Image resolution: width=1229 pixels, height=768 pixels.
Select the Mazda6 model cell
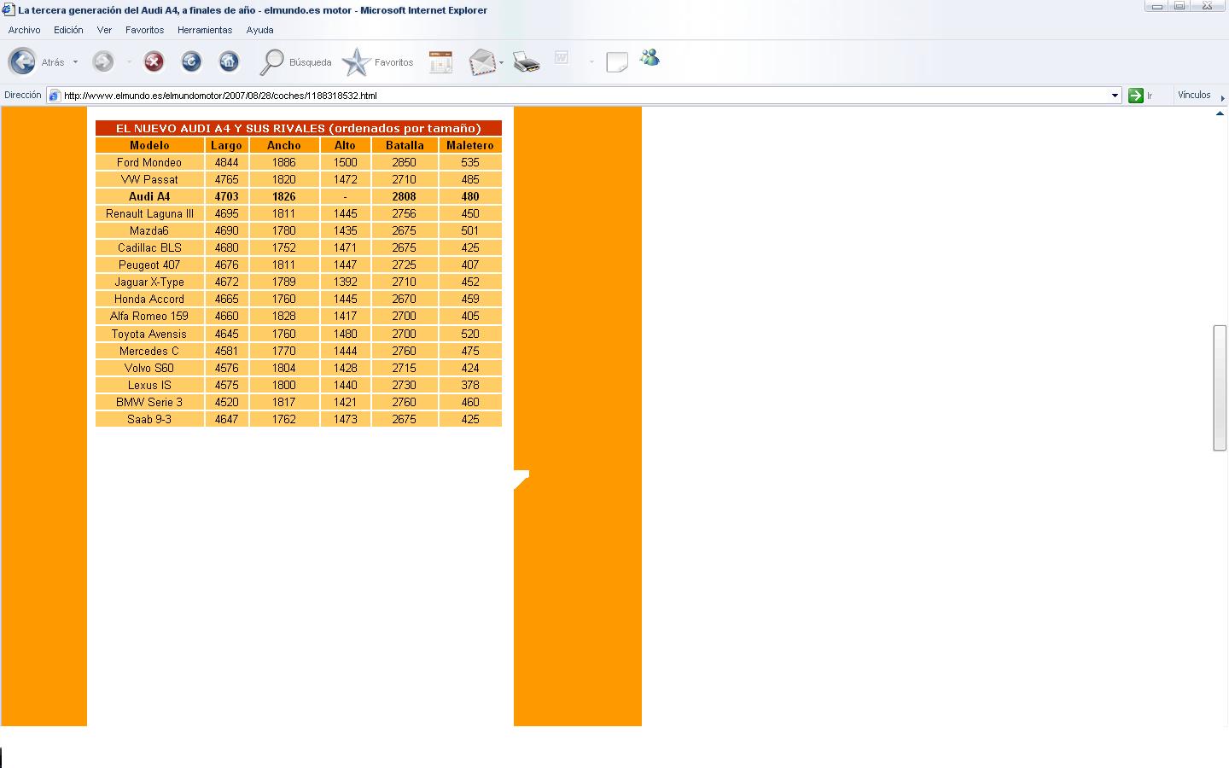(149, 230)
